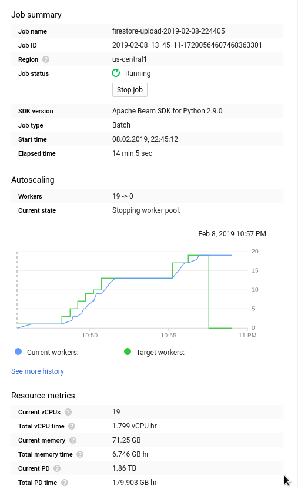This screenshot has height=489, width=298.
Task: Click the us-central1 region value
Action: [x=129, y=59]
